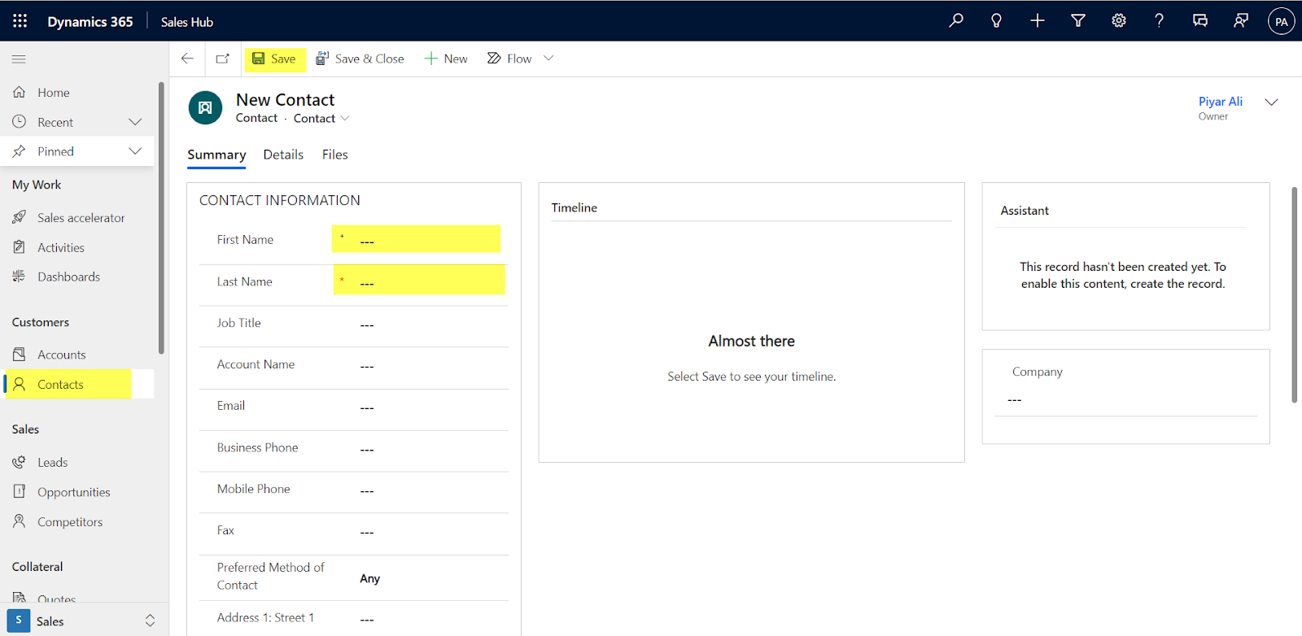Switch to the Details tab
The image size is (1302, 636).
(283, 155)
